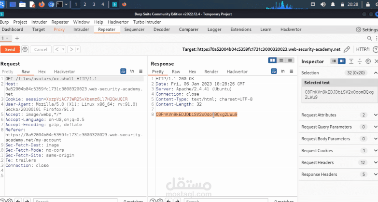Switch to workspace 2
The width and height of the screenshot is (378, 202).
tap(84, 4)
